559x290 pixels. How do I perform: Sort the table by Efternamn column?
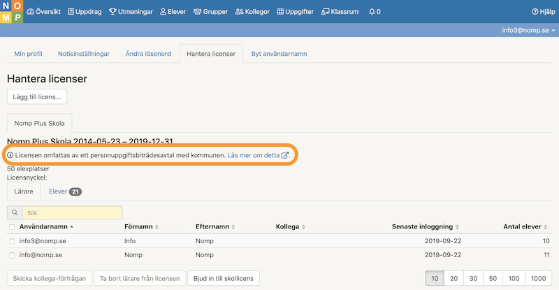coord(215,226)
